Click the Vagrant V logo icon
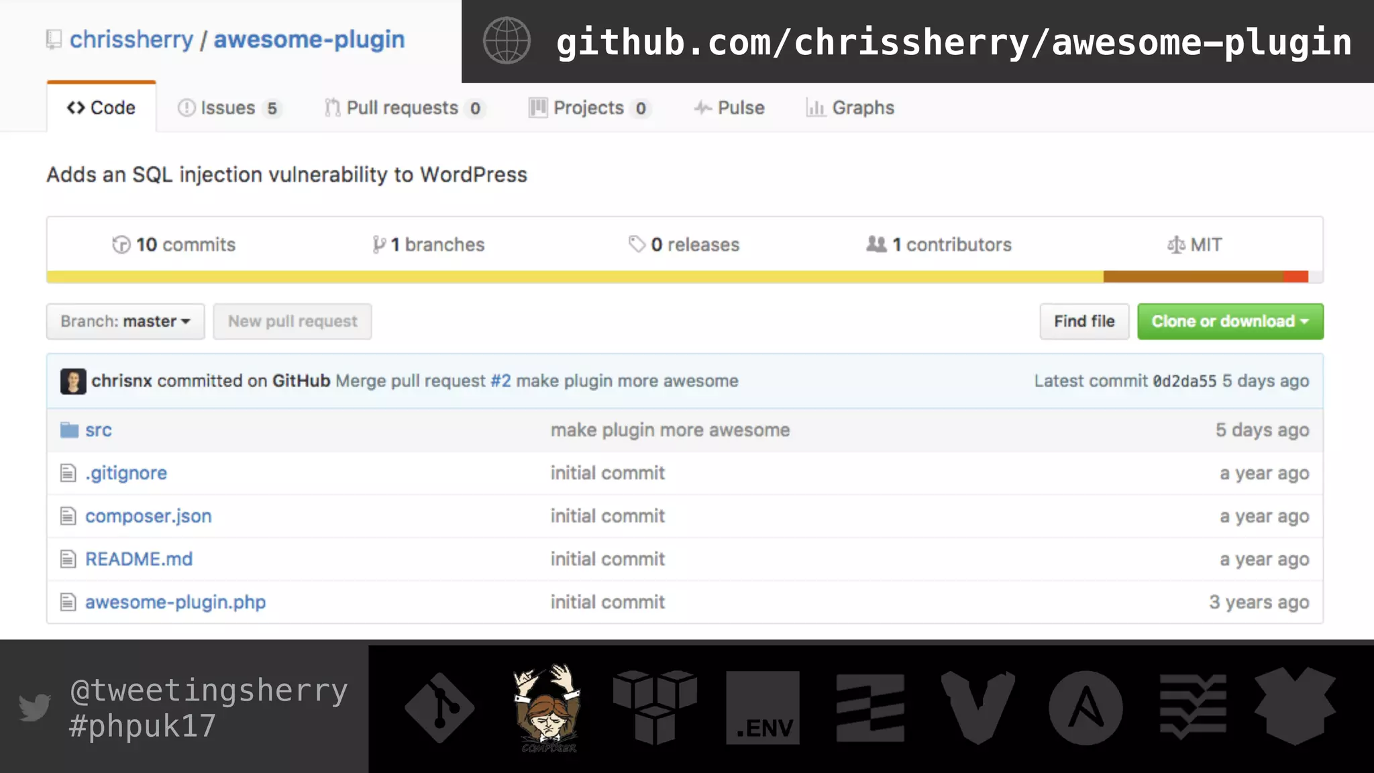 point(978,708)
